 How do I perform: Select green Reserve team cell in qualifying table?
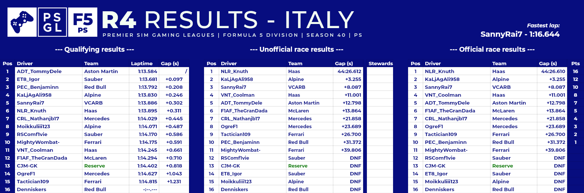click(95, 166)
